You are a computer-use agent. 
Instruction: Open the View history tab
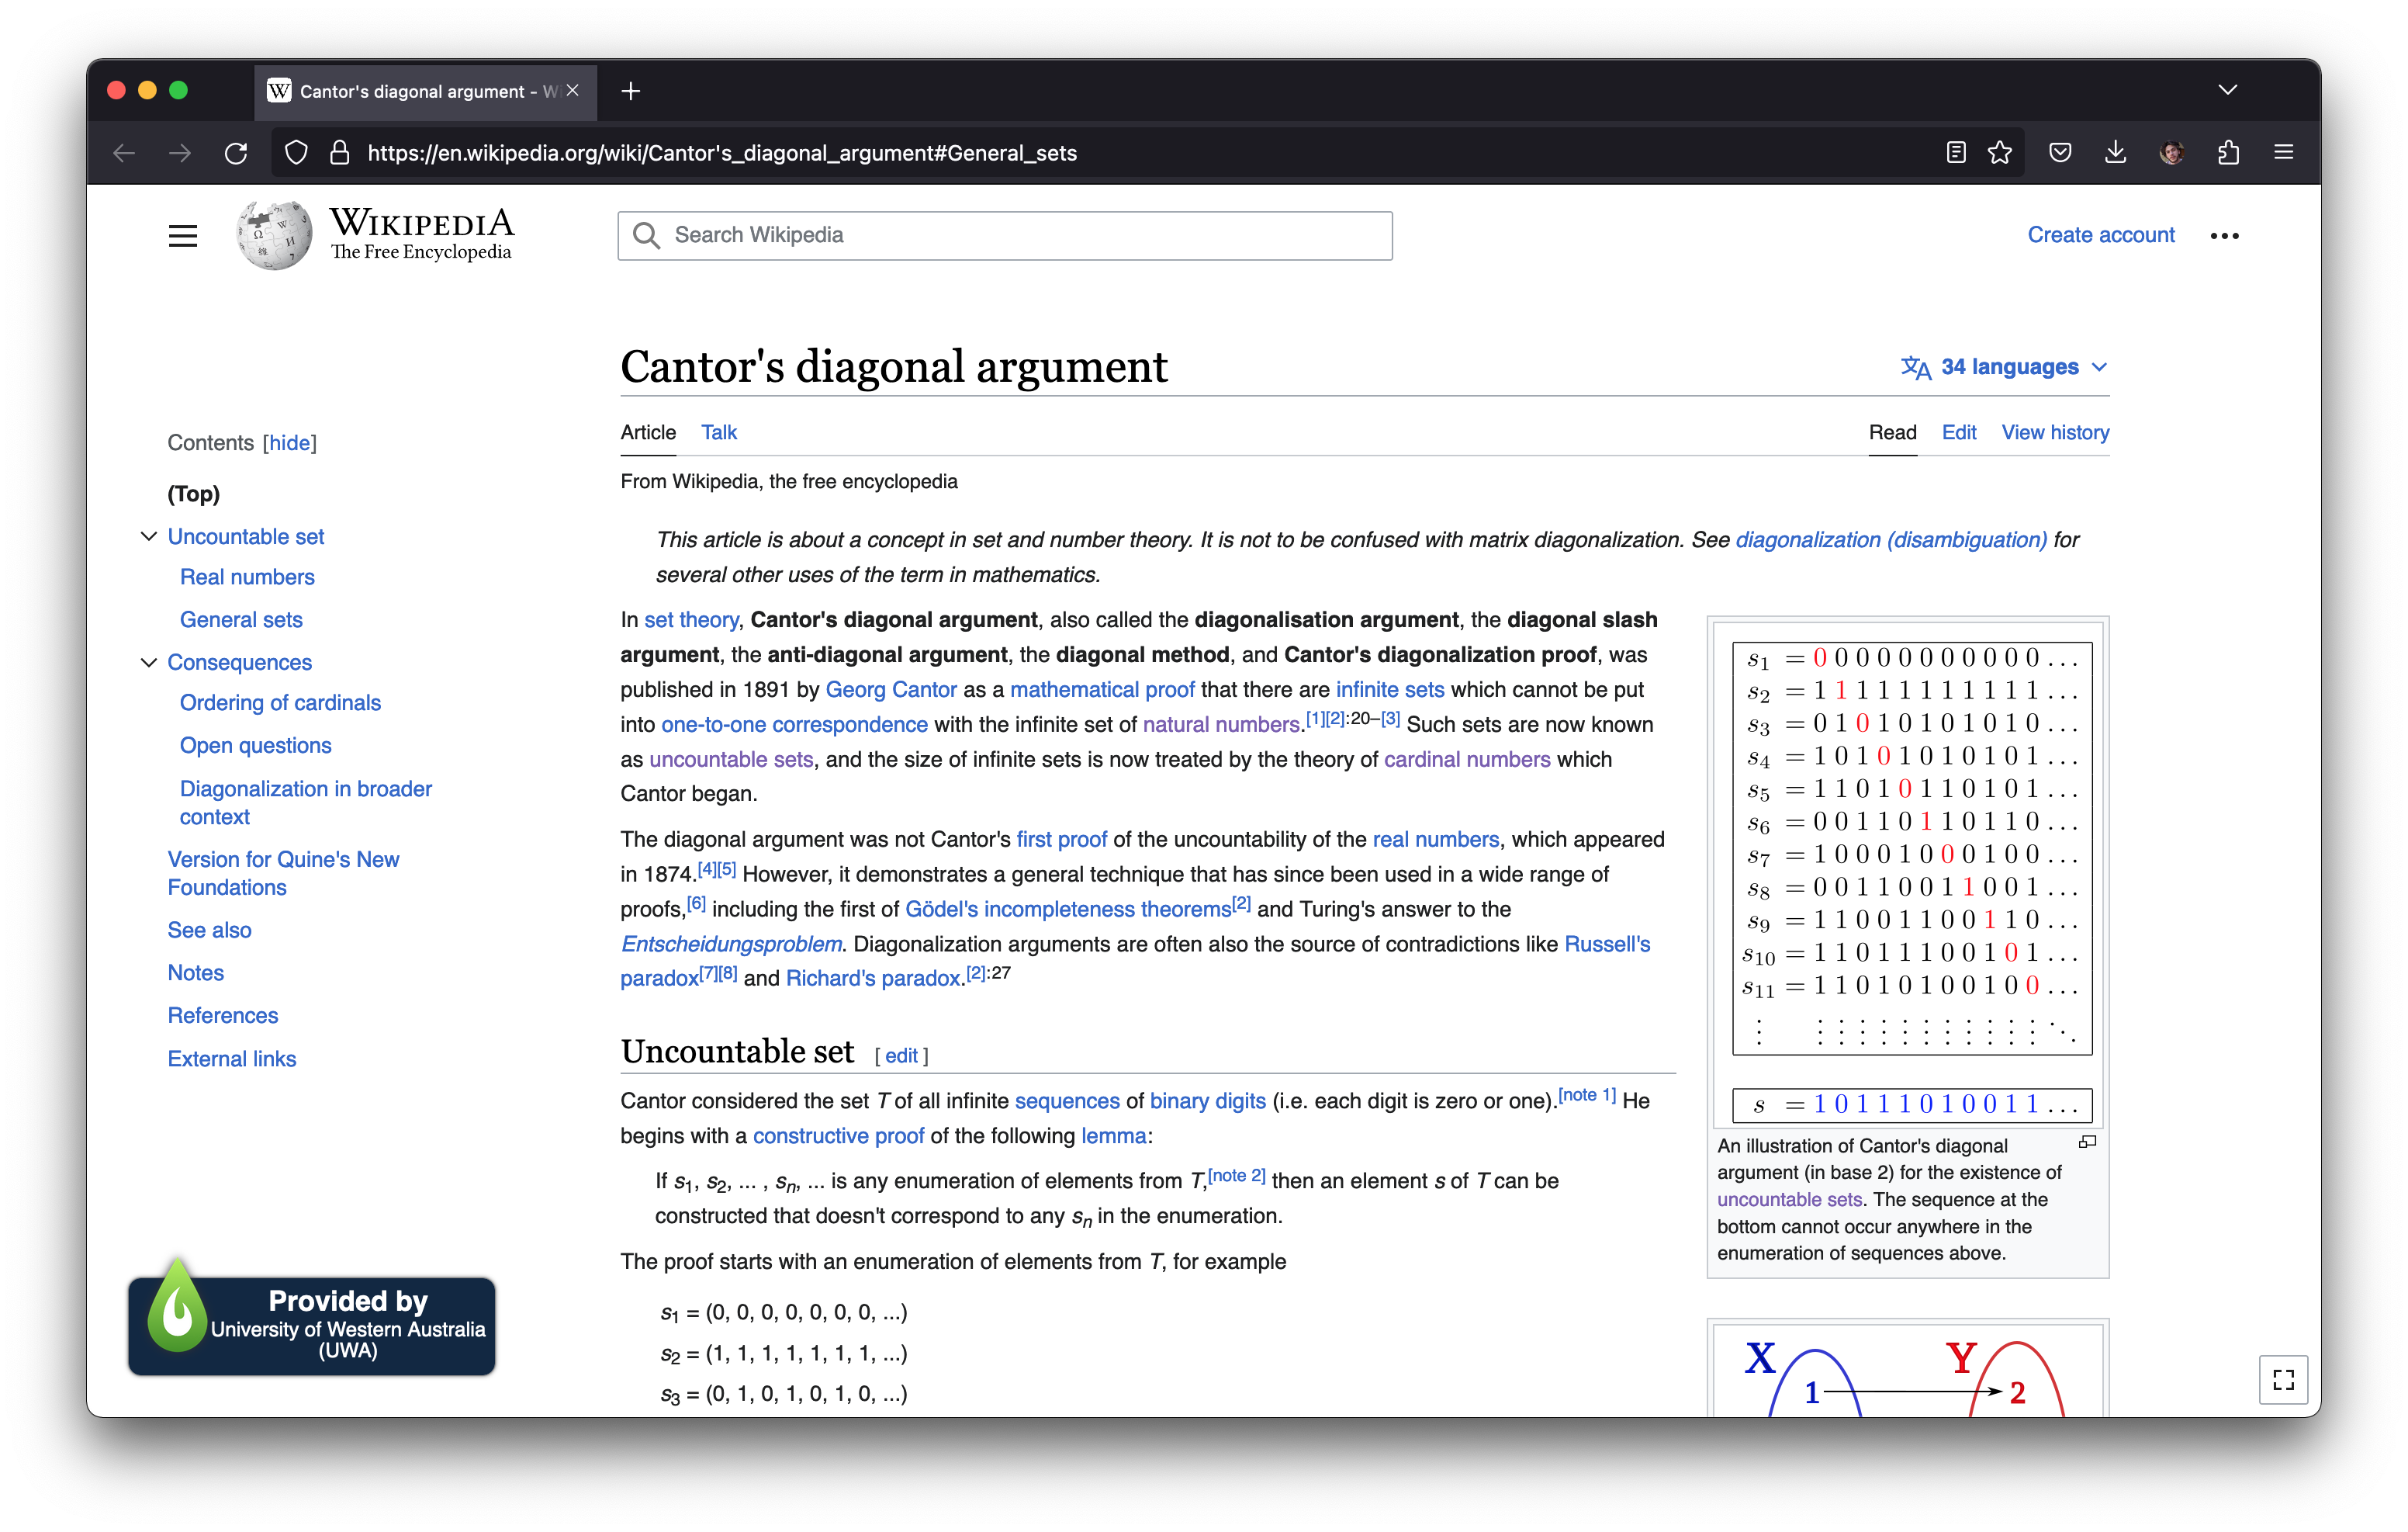point(2055,432)
